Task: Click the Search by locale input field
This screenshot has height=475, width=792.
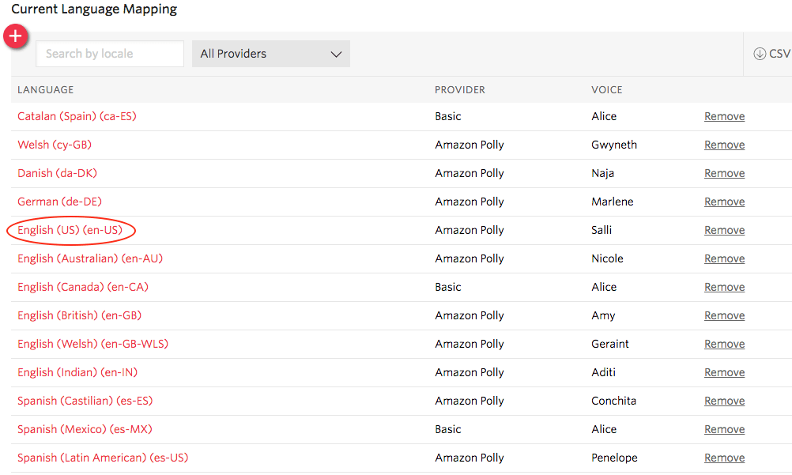Action: pyautogui.click(x=109, y=54)
